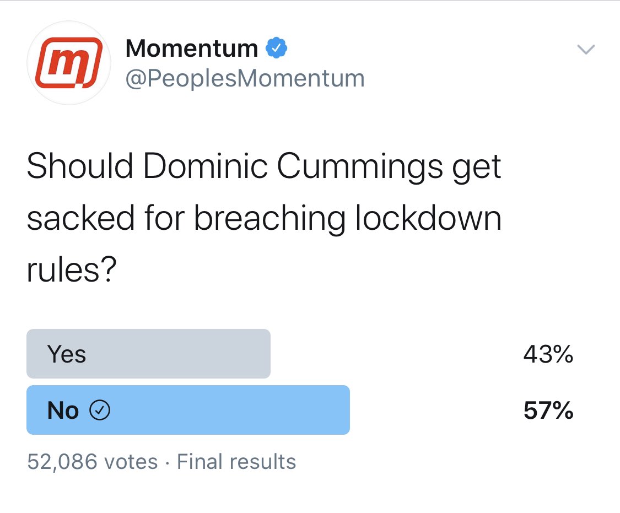Click the 57% result for No
The width and height of the screenshot is (620, 513).
[548, 411]
